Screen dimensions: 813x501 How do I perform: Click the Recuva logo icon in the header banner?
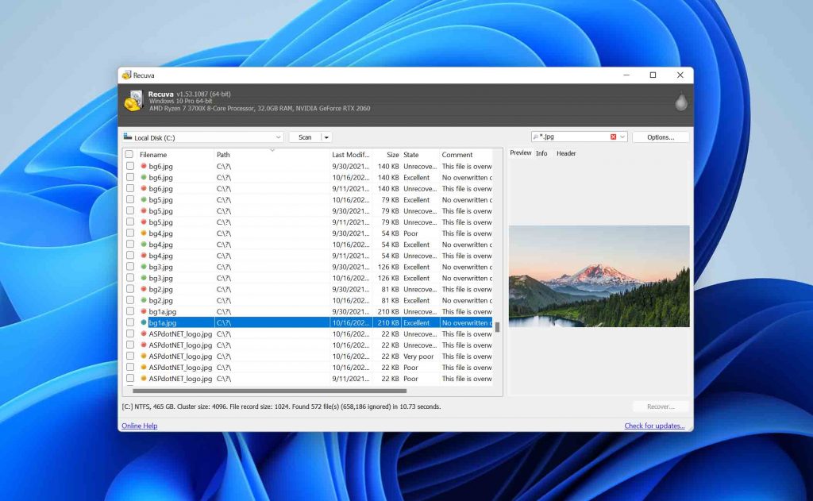tap(135, 101)
